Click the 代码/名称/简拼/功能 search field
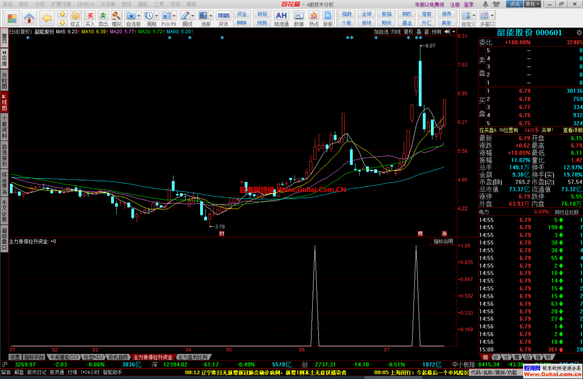 [496, 373]
